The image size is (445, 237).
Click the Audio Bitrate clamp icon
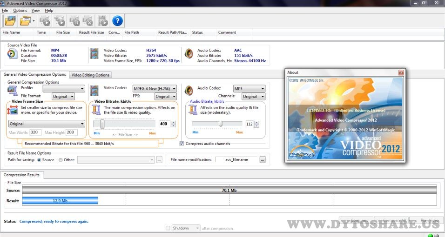193,110
